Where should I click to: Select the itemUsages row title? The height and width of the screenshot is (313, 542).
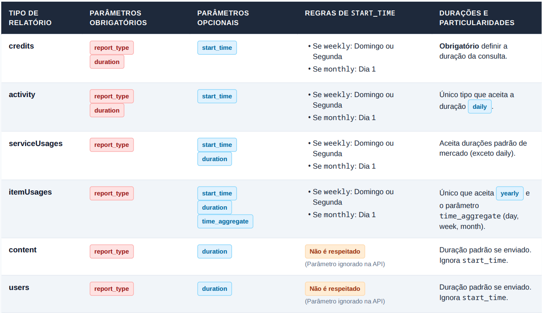(30, 192)
